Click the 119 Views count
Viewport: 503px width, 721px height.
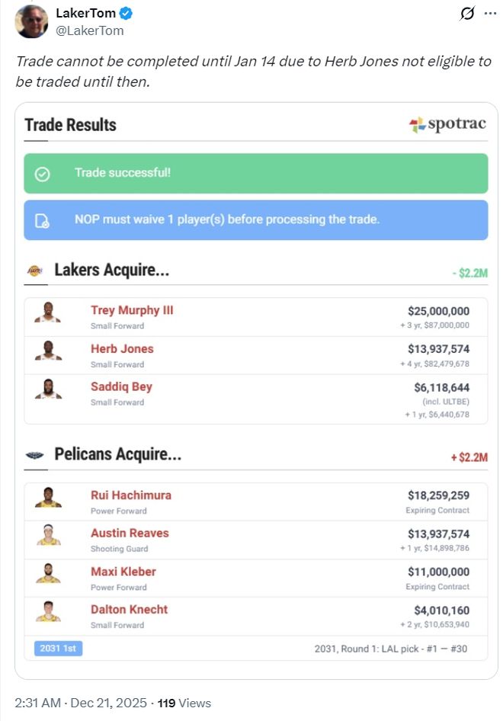coord(184,703)
